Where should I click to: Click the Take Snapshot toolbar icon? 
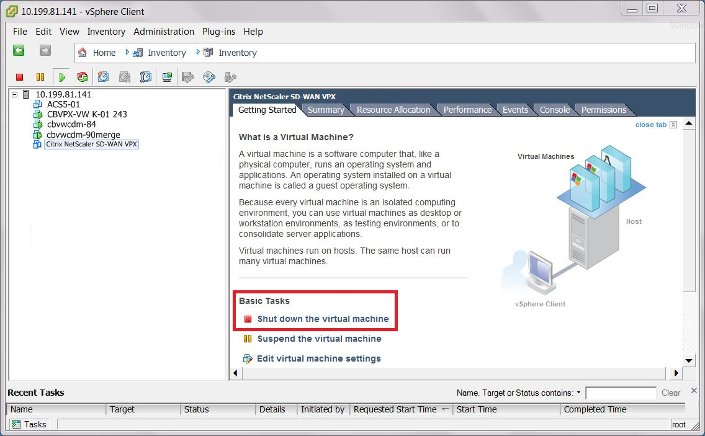coord(104,78)
